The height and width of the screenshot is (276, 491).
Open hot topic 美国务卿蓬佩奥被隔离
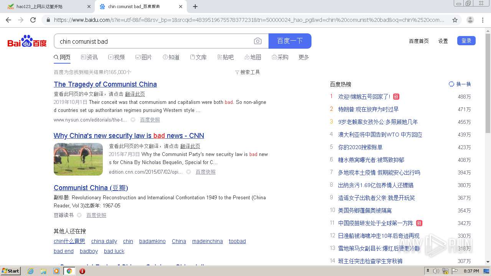coord(365,210)
